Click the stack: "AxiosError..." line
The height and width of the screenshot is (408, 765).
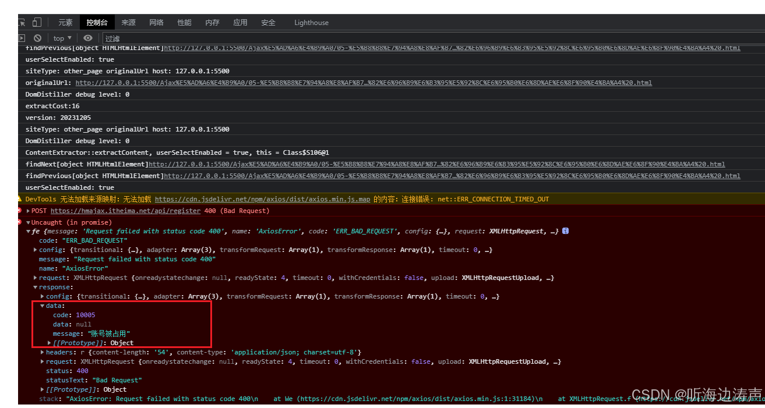[401, 399]
